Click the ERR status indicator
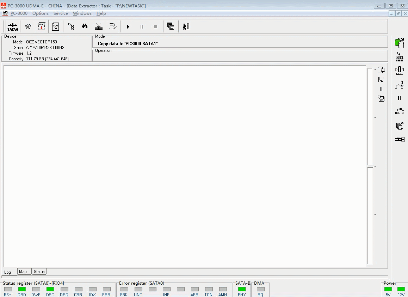 [x=106, y=289]
